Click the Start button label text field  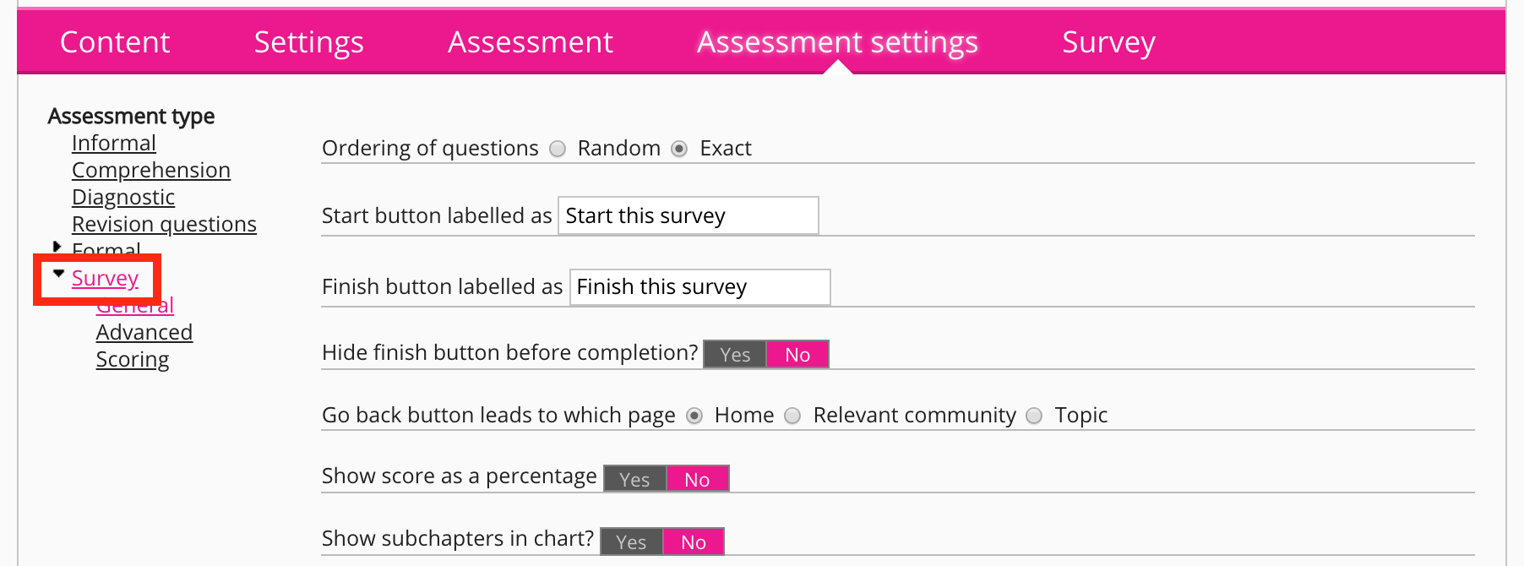click(688, 216)
